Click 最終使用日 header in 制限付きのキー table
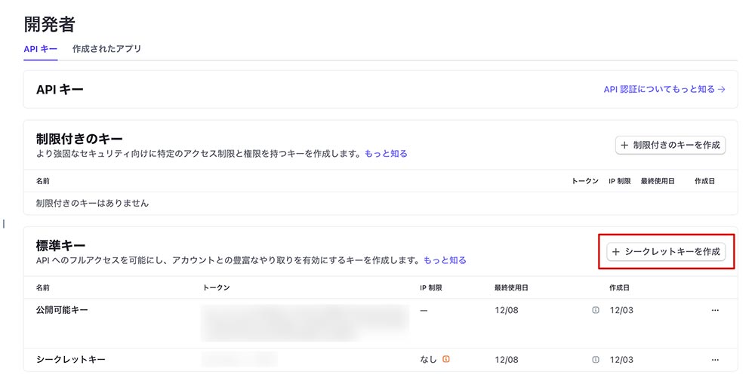The width and height of the screenshot is (755, 390). pyautogui.click(x=658, y=181)
